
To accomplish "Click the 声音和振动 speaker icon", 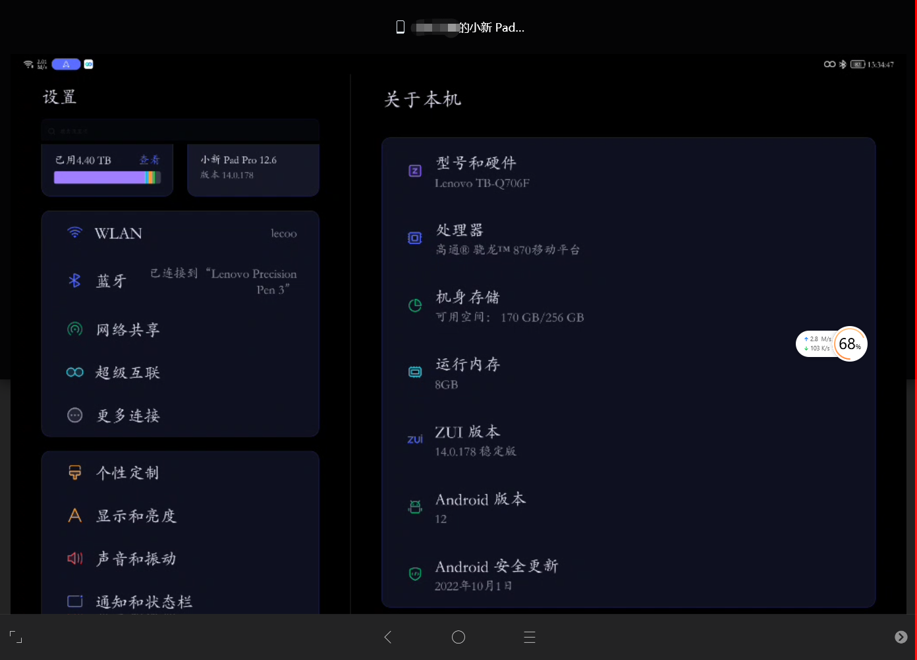I will pos(75,559).
